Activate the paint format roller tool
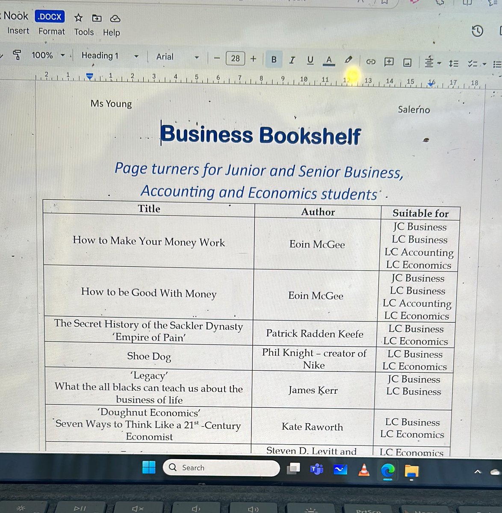Image resolution: width=502 pixels, height=513 pixels. (x=17, y=55)
